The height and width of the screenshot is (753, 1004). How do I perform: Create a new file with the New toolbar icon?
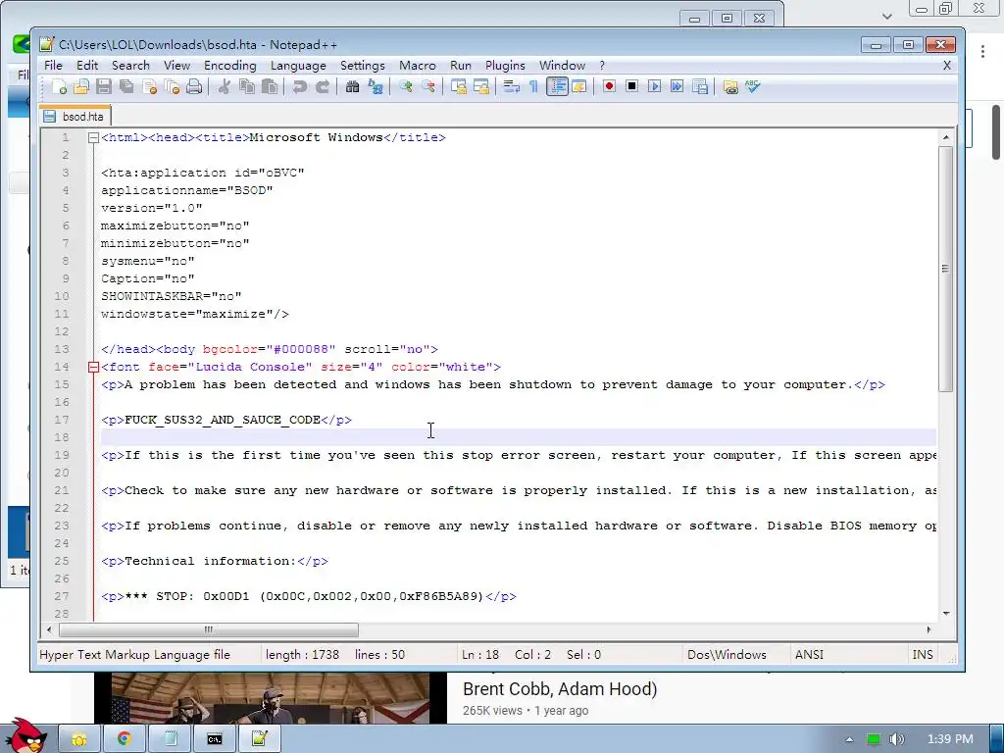59,86
